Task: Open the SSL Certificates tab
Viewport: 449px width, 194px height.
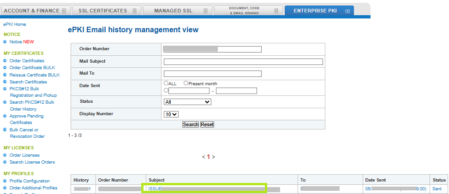Action: [x=107, y=11]
